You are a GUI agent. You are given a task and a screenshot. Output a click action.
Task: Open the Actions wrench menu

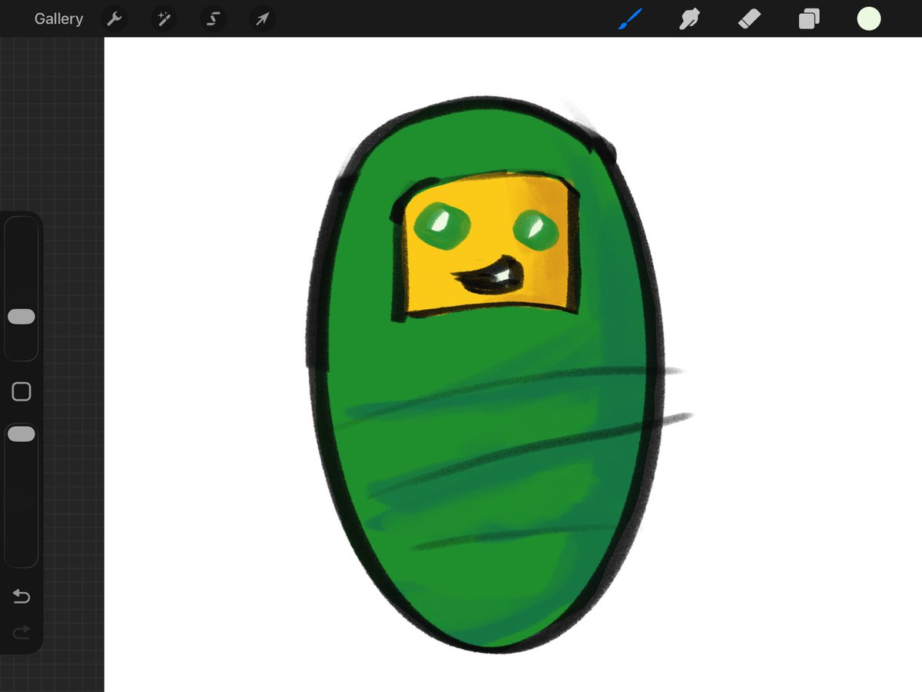(114, 19)
